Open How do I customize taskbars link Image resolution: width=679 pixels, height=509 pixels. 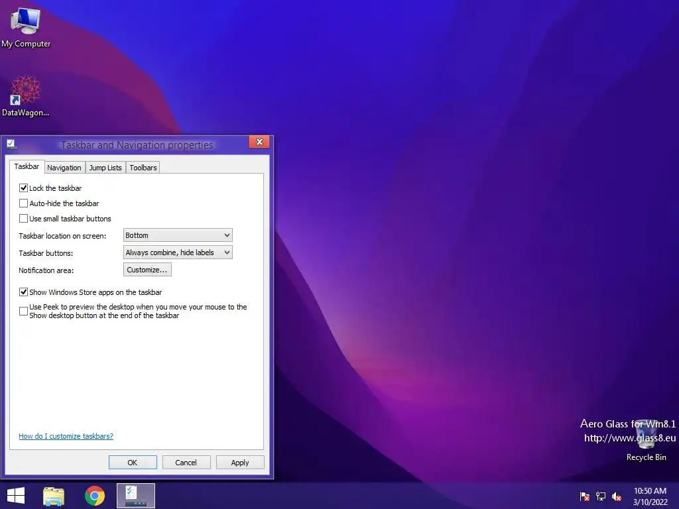click(66, 436)
